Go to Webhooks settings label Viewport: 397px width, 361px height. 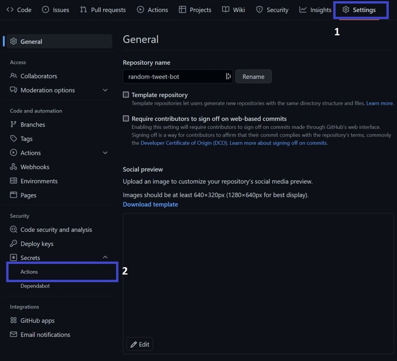point(35,167)
